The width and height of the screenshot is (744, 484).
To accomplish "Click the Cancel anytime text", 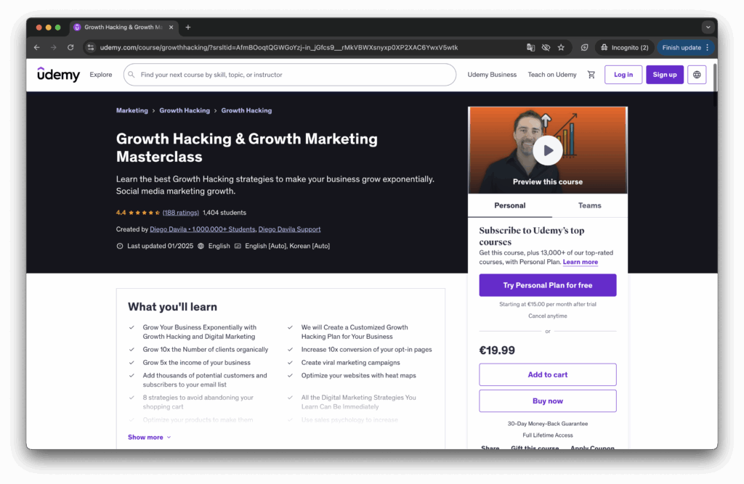I will [548, 316].
